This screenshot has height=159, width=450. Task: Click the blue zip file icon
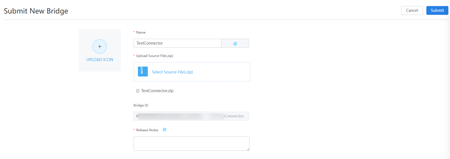143,72
